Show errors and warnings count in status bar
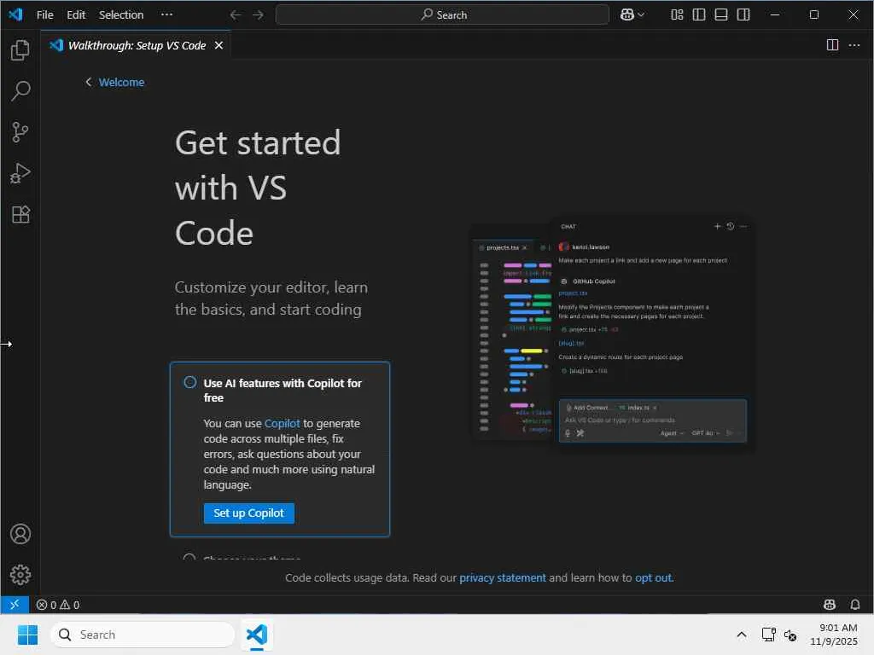874x655 pixels. click(58, 605)
